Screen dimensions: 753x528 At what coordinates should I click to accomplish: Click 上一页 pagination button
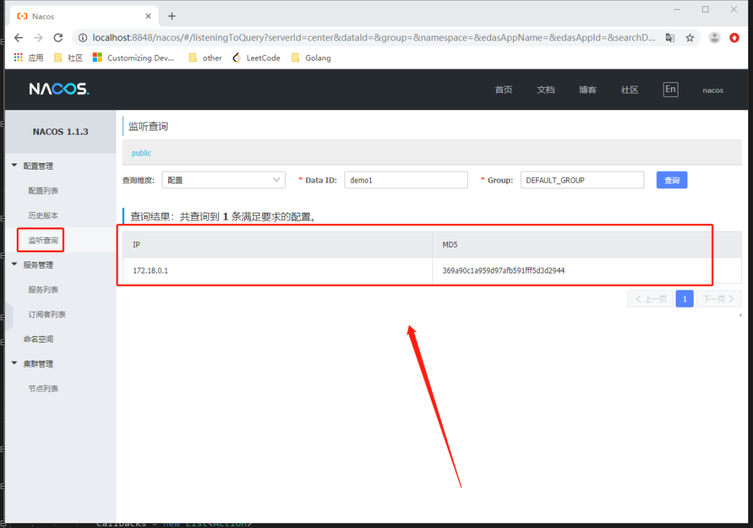point(651,299)
